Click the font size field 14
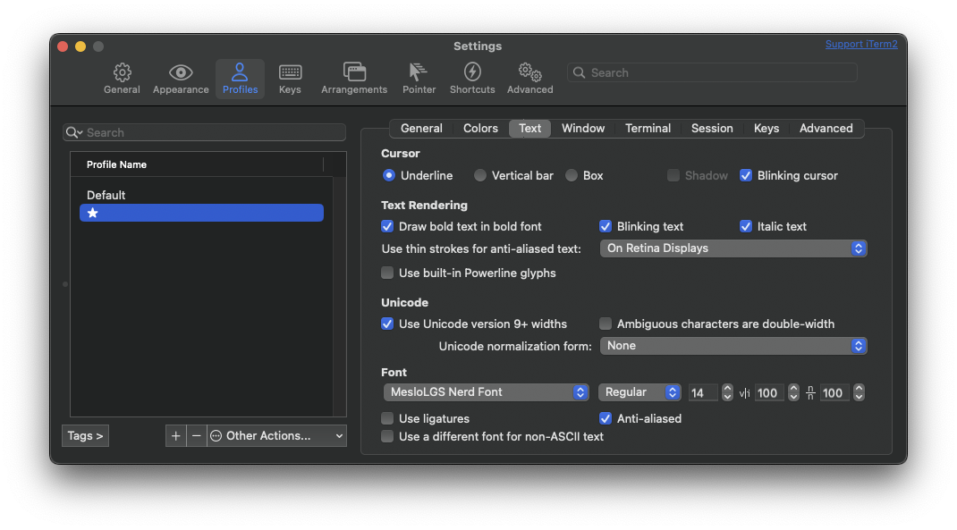This screenshot has height=530, width=957. (x=703, y=392)
